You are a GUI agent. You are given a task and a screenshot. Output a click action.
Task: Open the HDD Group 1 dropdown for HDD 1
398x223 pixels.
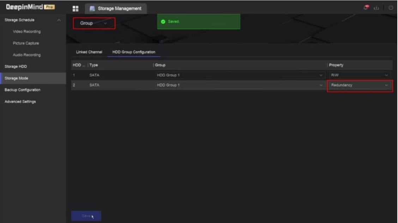pyautogui.click(x=240, y=75)
